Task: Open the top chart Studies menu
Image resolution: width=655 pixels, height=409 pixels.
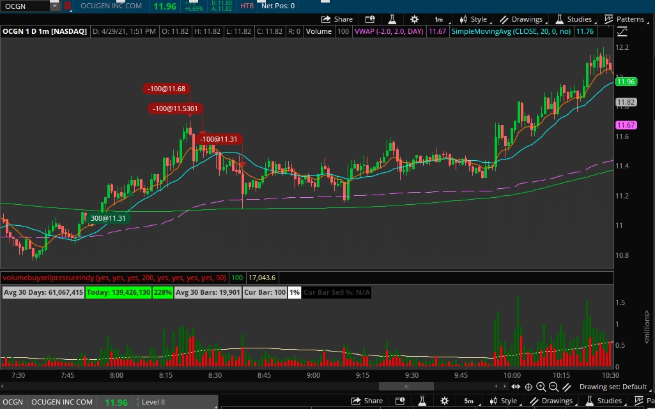Action: [x=574, y=19]
